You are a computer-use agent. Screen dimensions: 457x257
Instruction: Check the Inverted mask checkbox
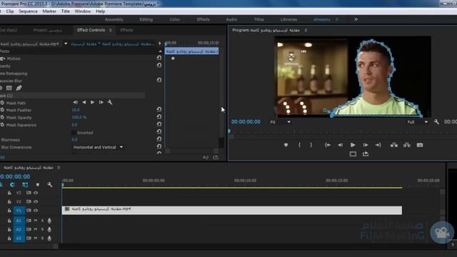coord(74,133)
